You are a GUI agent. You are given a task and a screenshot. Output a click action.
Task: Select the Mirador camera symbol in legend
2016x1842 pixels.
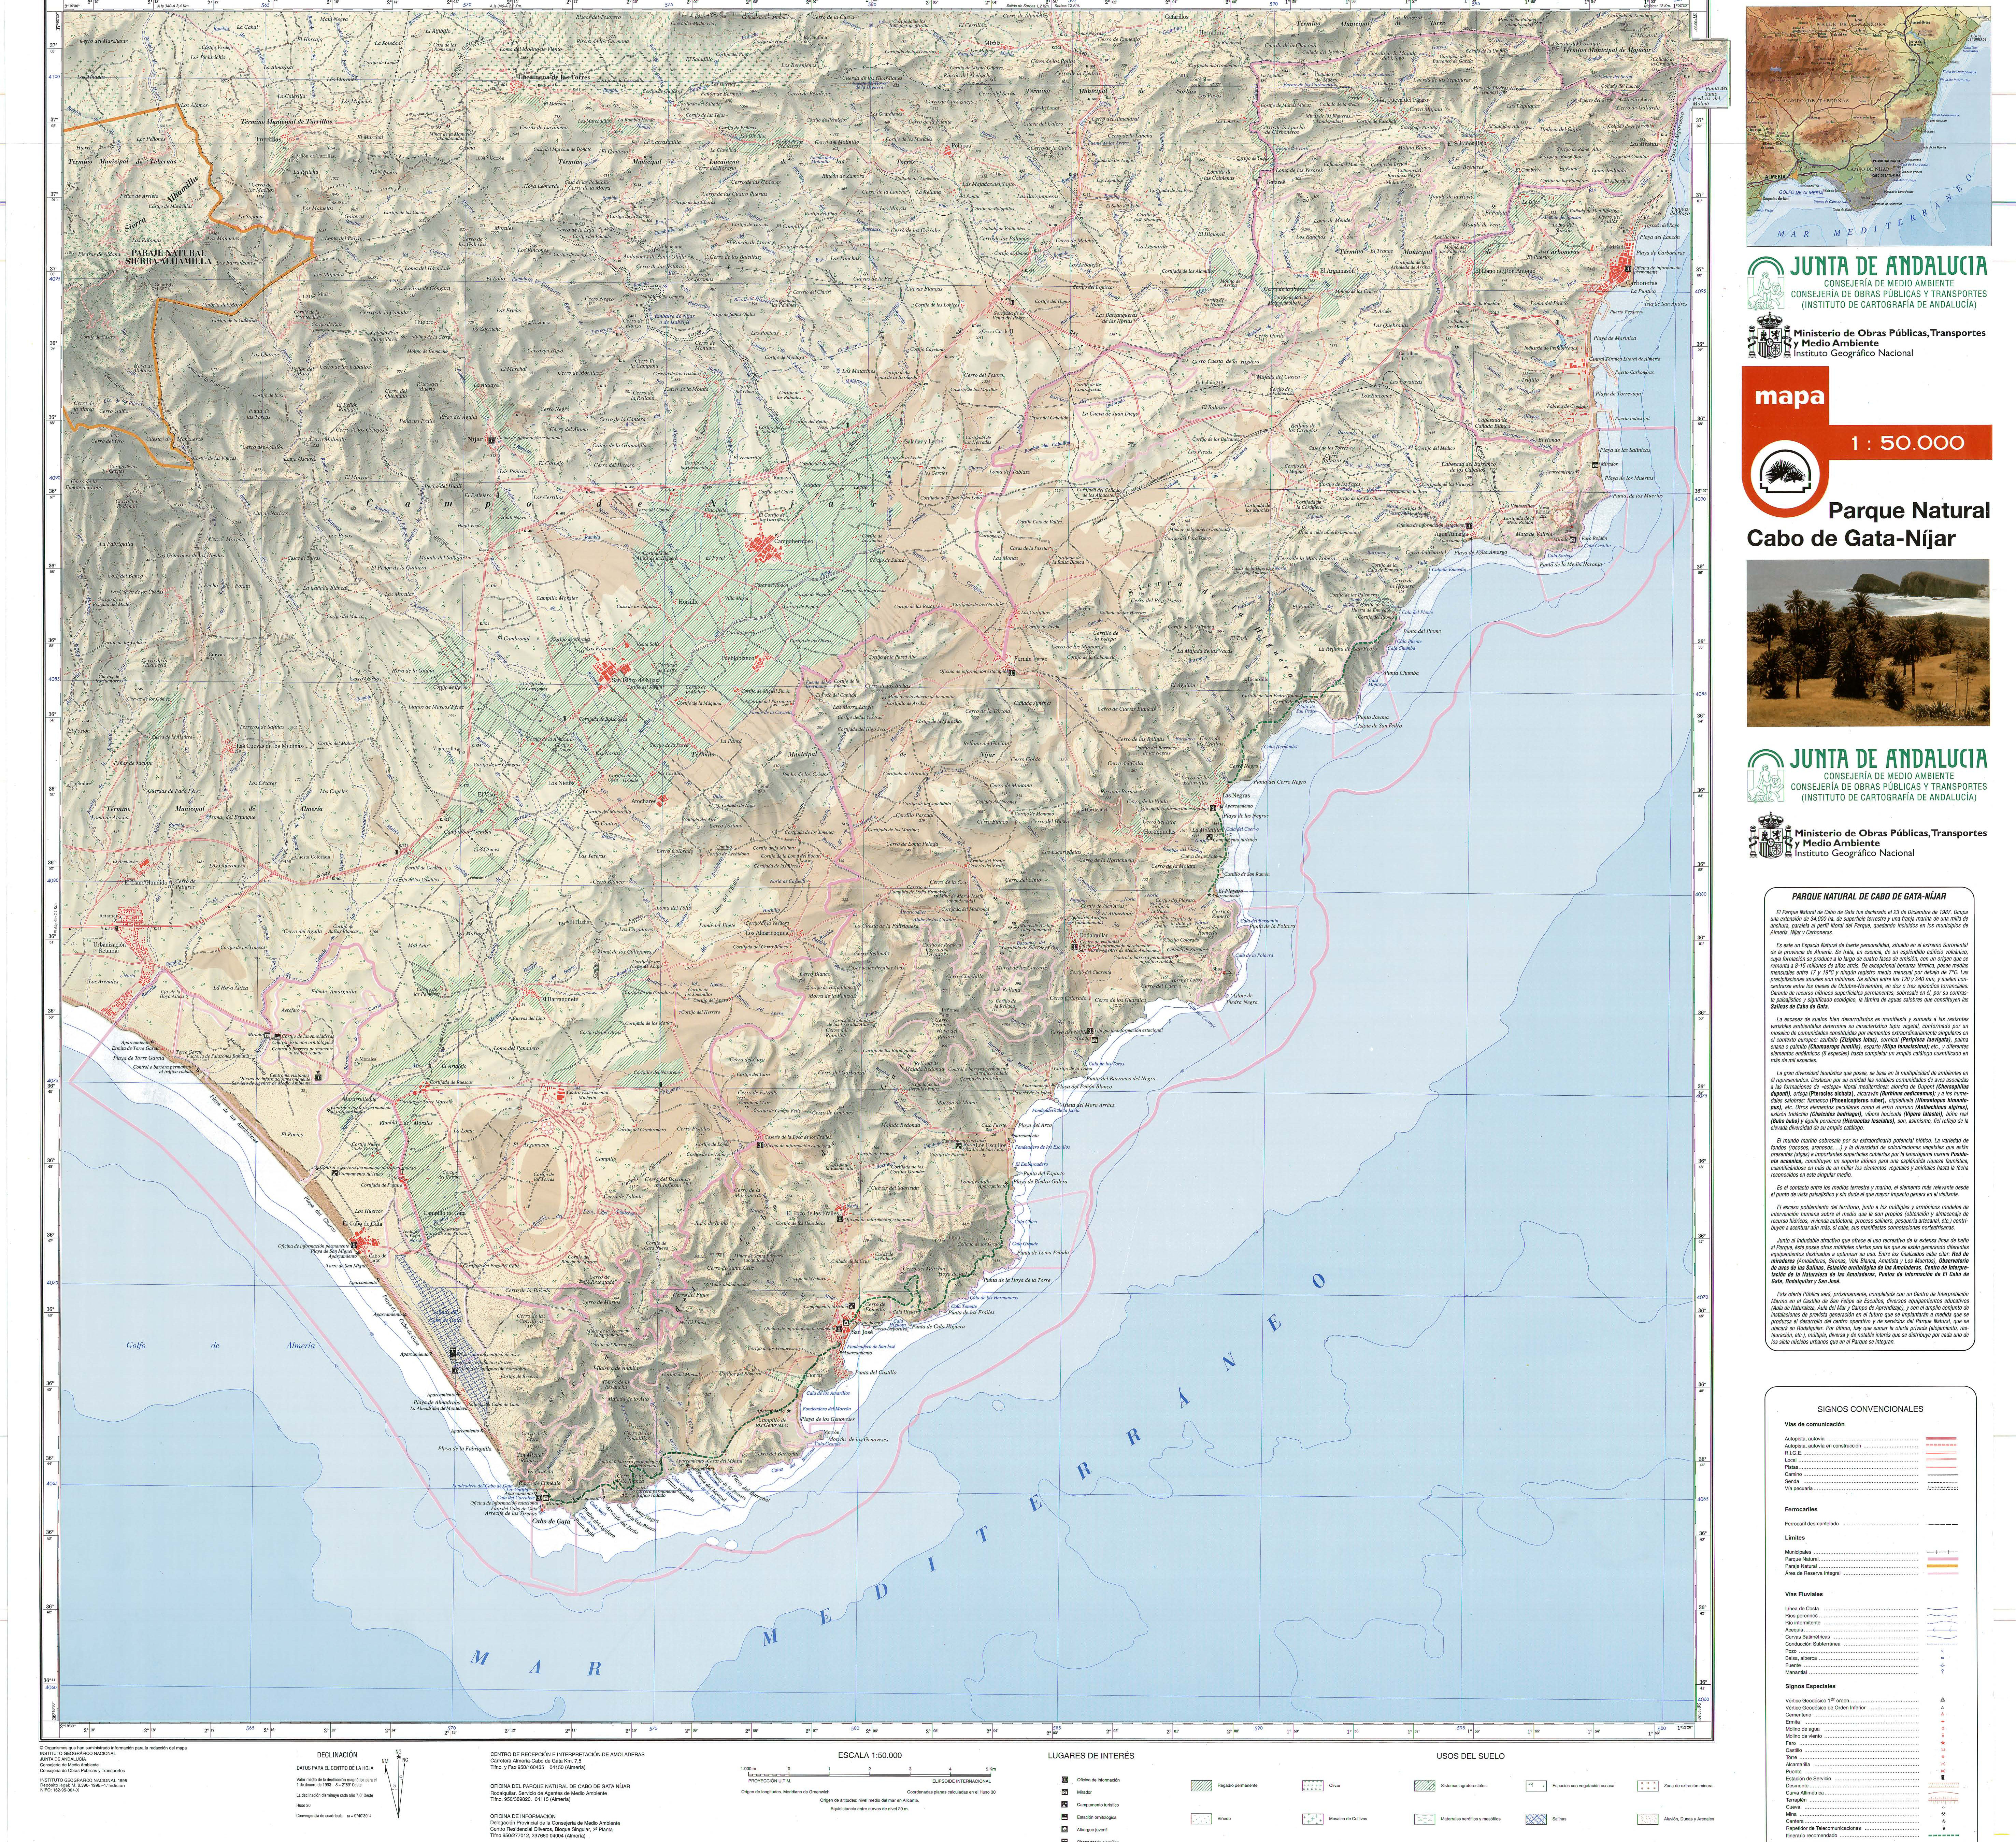1065,1792
